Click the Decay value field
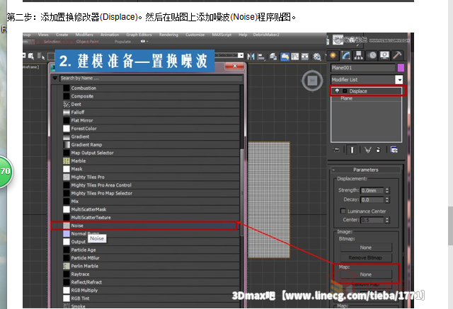 click(x=372, y=199)
